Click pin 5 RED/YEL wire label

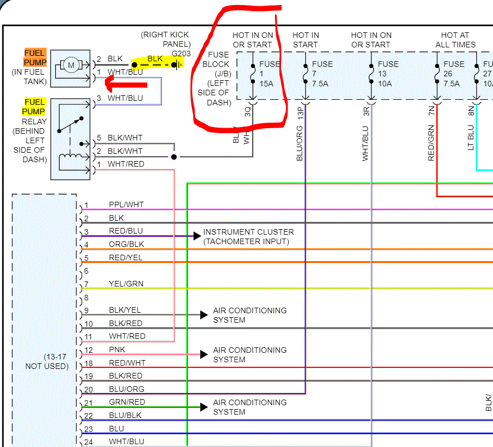[x=126, y=257]
